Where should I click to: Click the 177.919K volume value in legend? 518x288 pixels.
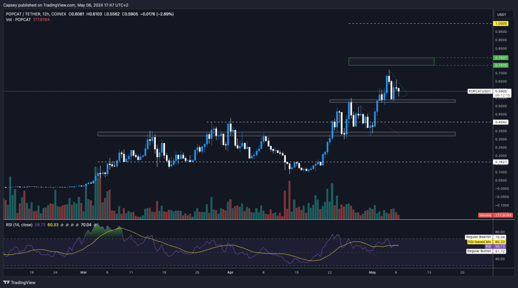point(41,20)
